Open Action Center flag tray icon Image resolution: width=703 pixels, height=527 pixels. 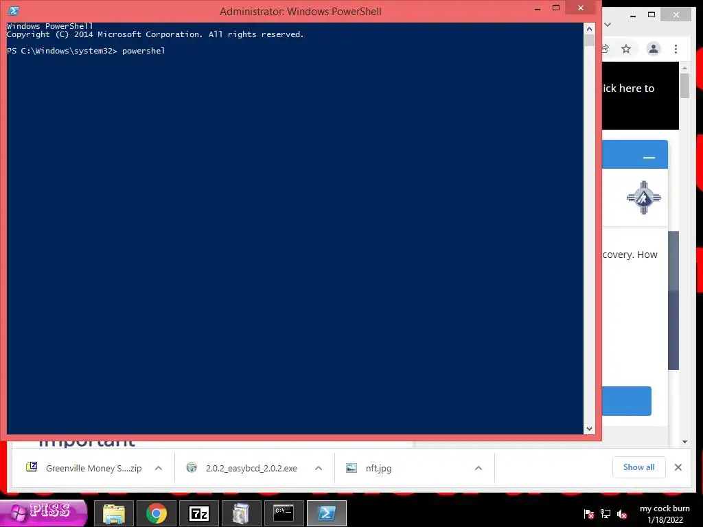pyautogui.click(x=589, y=514)
